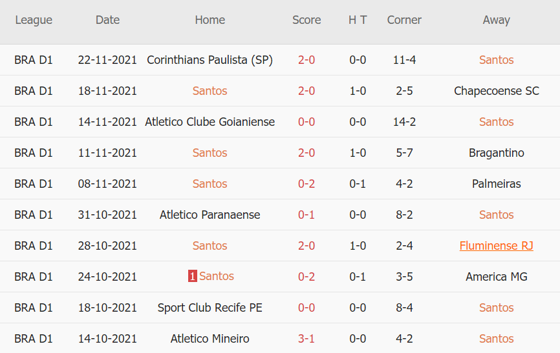Select Atletico Clube Goianiense team link
The image size is (560, 353).
210,122
